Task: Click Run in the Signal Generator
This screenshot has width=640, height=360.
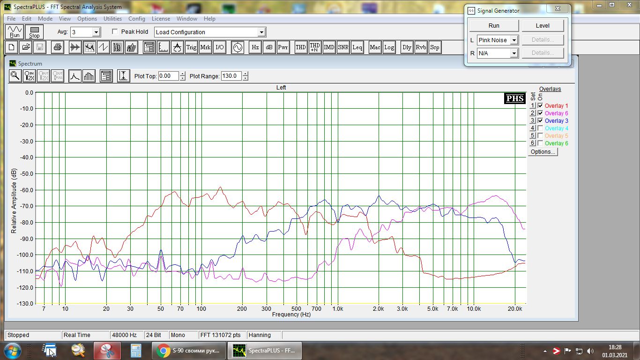Action: pyautogui.click(x=494, y=26)
